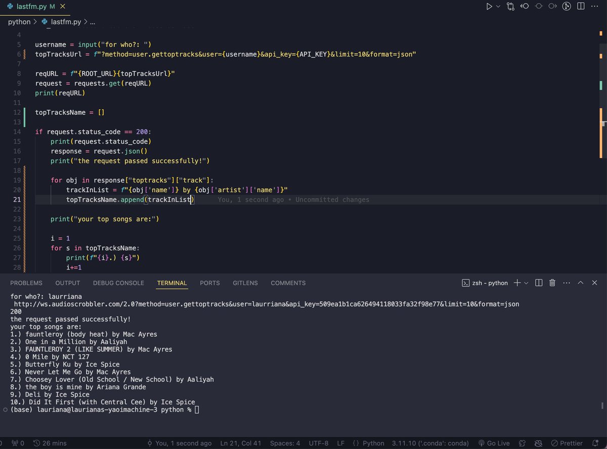Switch to the GITLENS panel tab

click(x=245, y=283)
